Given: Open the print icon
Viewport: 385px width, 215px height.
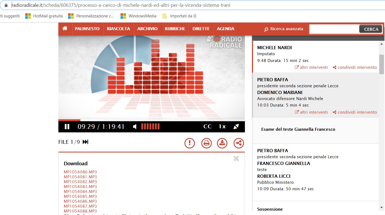Looking at the screenshot, I should (206, 143).
